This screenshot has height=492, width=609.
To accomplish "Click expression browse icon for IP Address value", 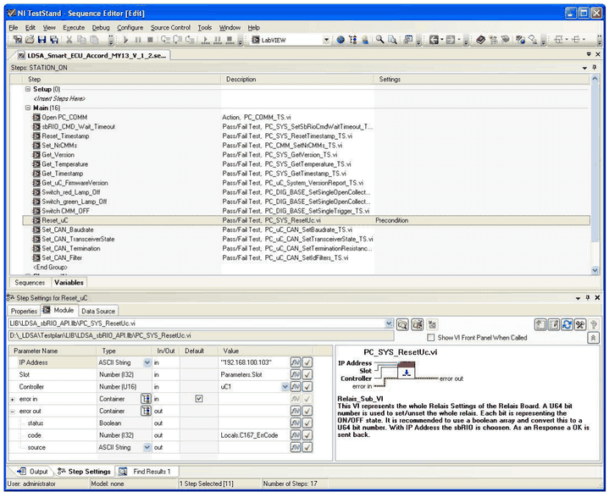I will [x=296, y=362].
